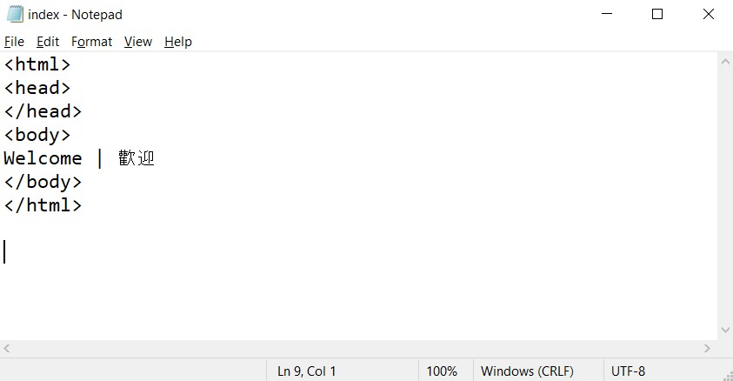Screen dimensions: 733x381
Task: Click the Notepad app icon in title bar
Action: [x=15, y=14]
